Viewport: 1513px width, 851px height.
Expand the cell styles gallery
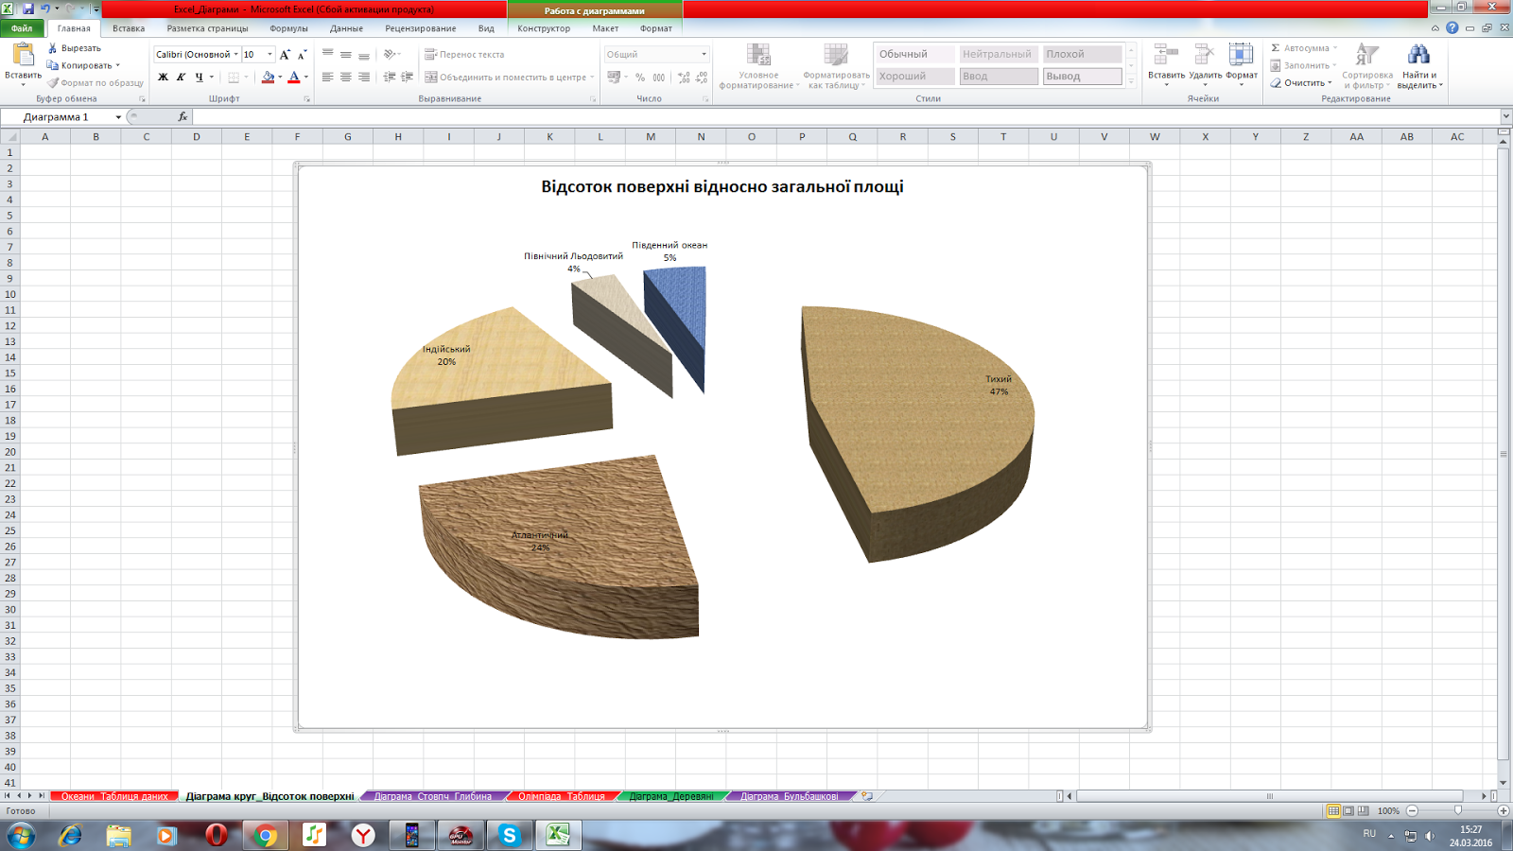pos(1131,83)
